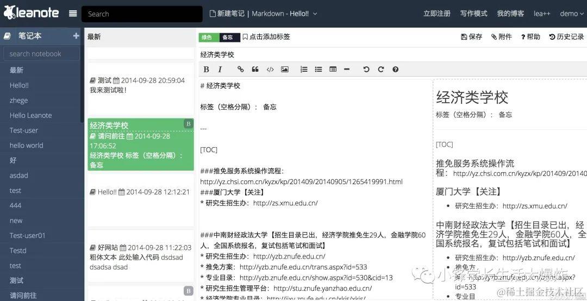Click the bulleted list icon
Screen dimensions: 587x301
319,69
